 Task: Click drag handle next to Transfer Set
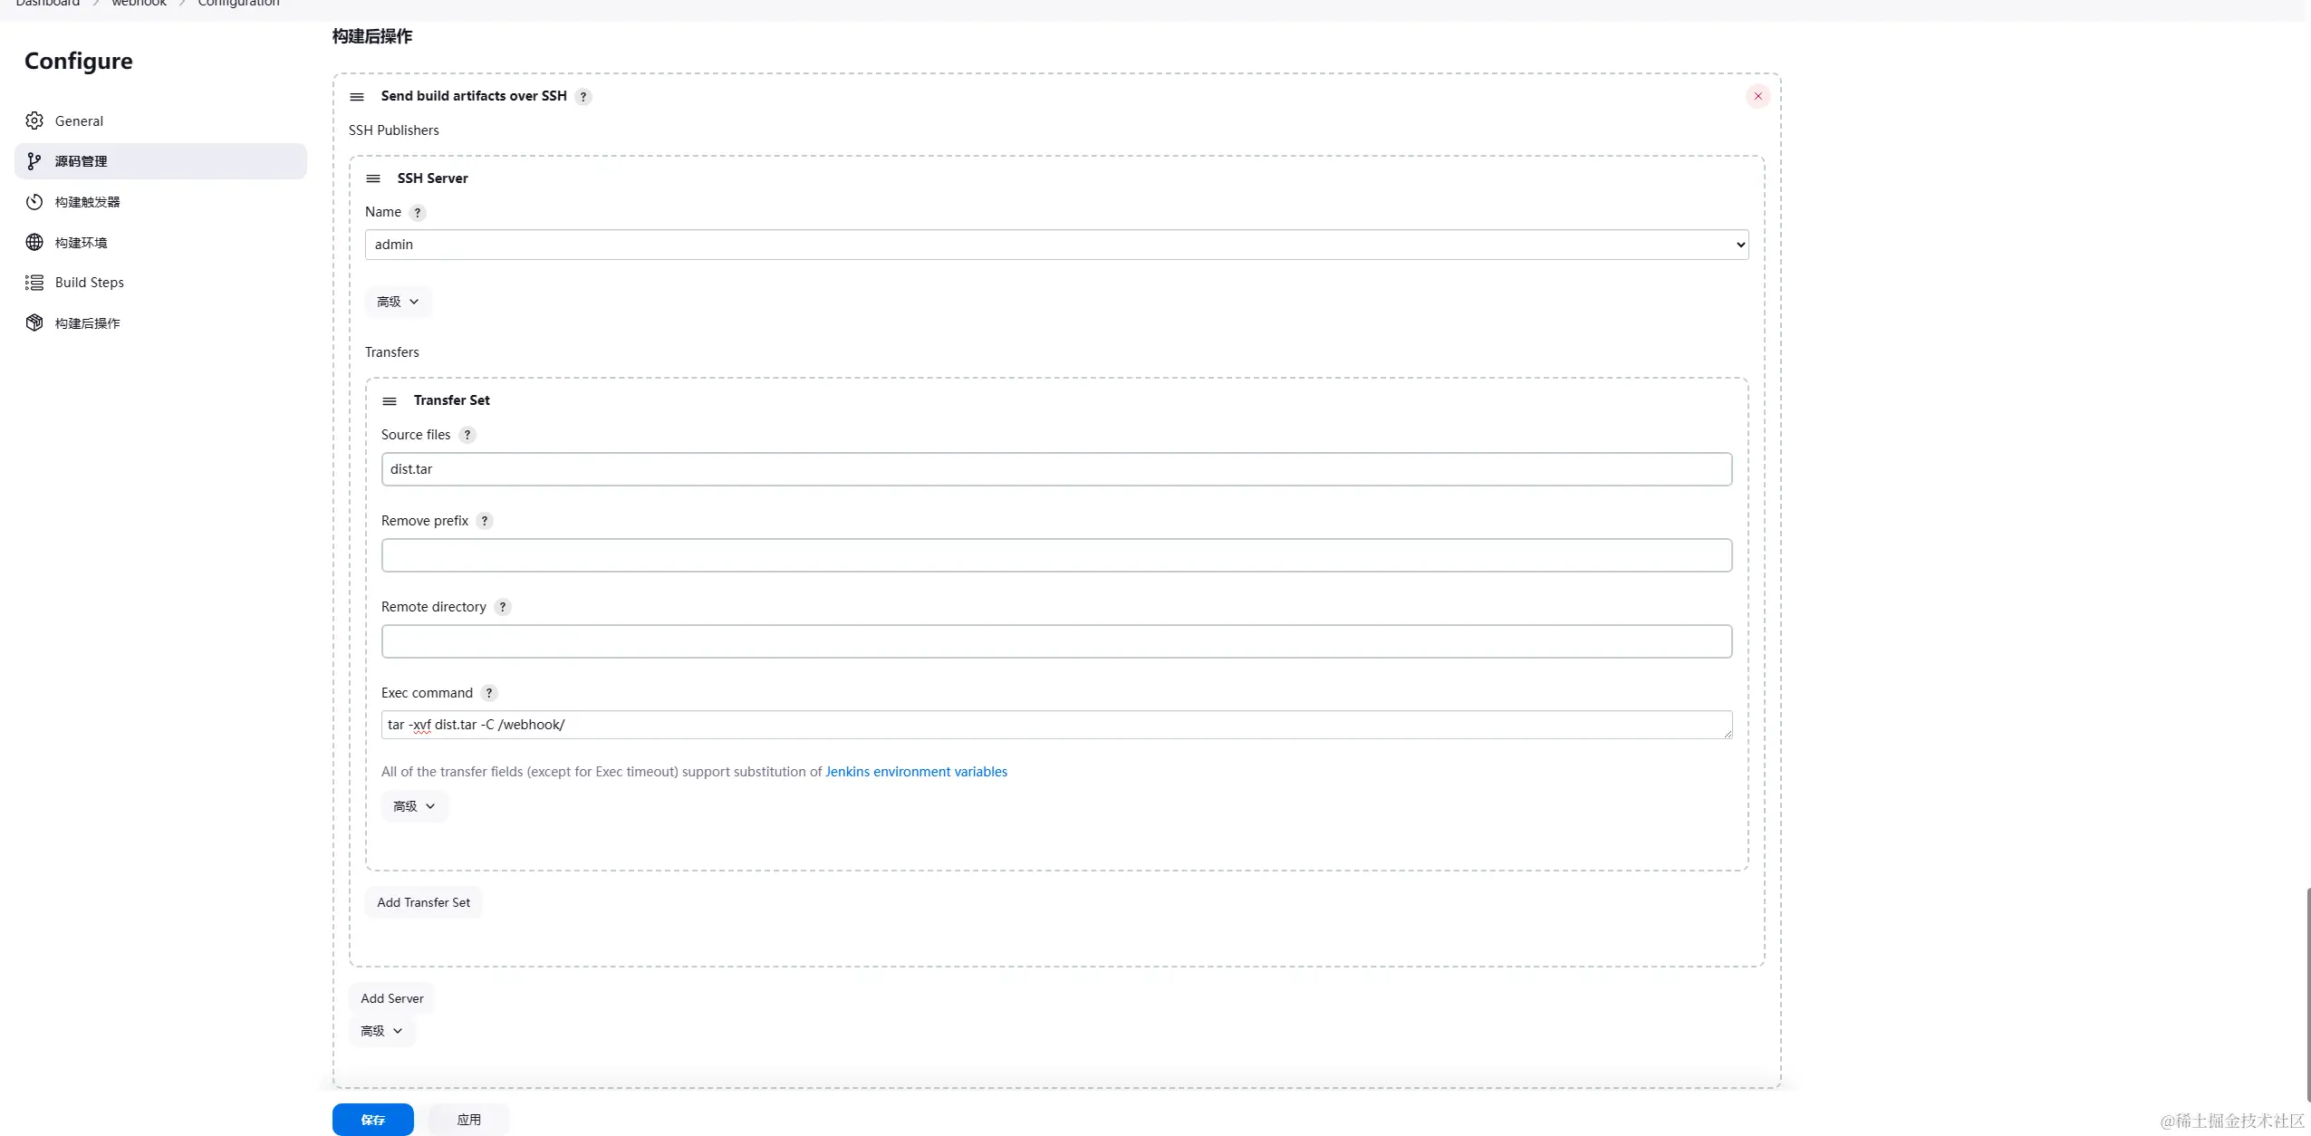tap(390, 401)
